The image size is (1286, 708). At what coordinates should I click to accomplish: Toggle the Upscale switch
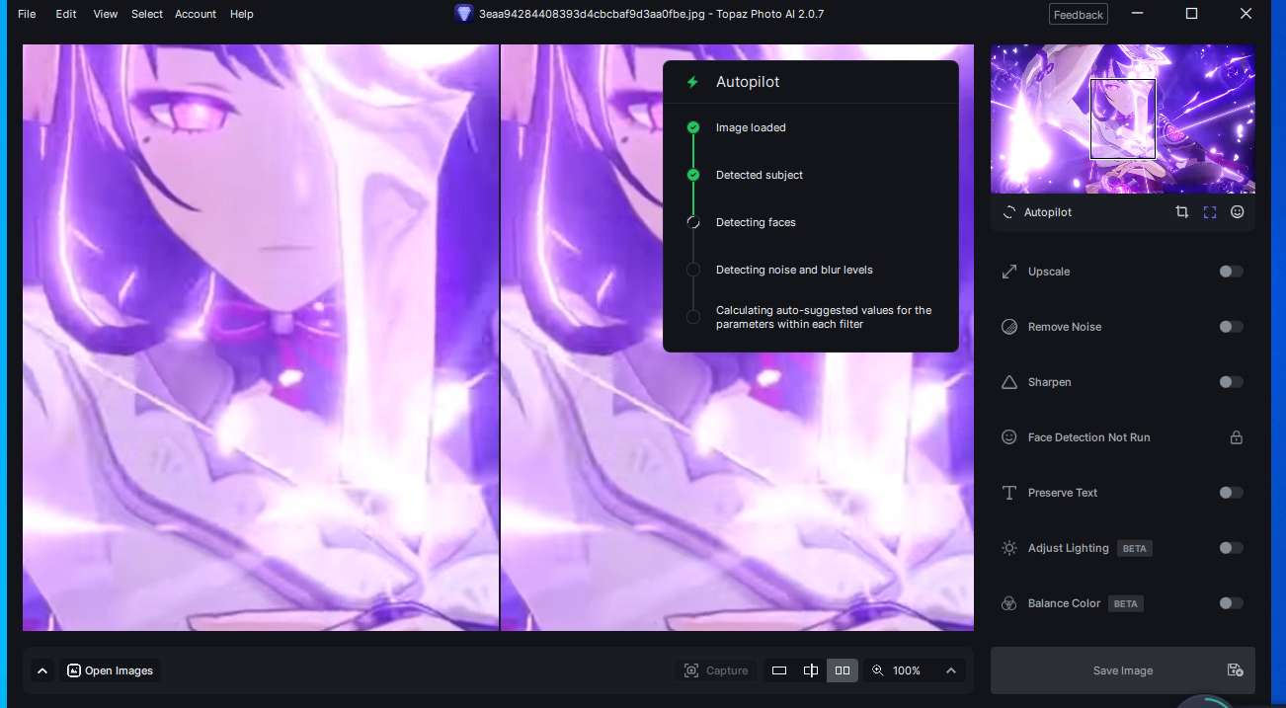(1231, 272)
